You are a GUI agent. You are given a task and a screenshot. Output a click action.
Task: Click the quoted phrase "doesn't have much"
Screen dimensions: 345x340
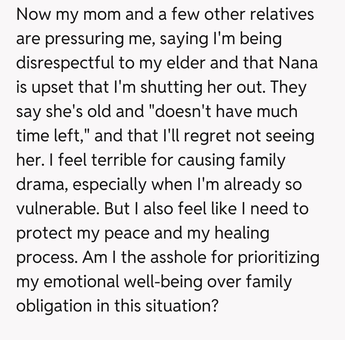(x=222, y=111)
